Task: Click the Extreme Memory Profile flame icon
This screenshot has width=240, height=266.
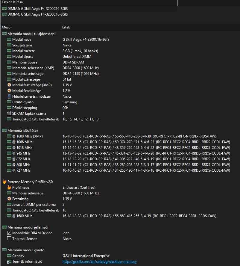Action: tap(4, 182)
